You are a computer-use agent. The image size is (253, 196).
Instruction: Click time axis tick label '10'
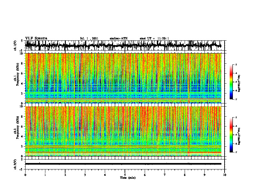coord(225,175)
